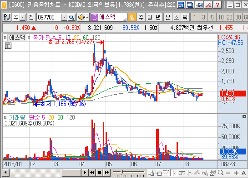
Task: Click the chart settings icon beside 주 dropdown
Action: [x=7, y=17]
